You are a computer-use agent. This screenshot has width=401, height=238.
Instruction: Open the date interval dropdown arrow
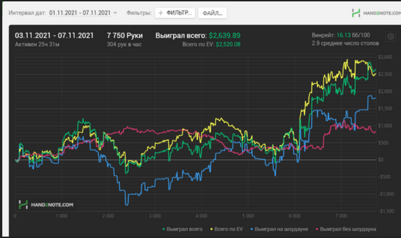(115, 13)
